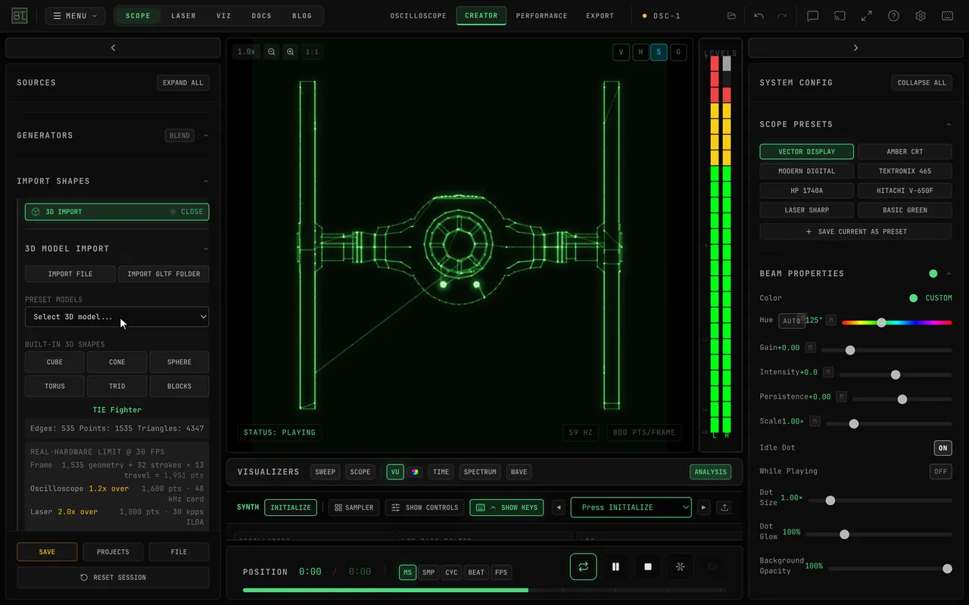Click the undo arrow icon
969x605 pixels.
tap(759, 16)
